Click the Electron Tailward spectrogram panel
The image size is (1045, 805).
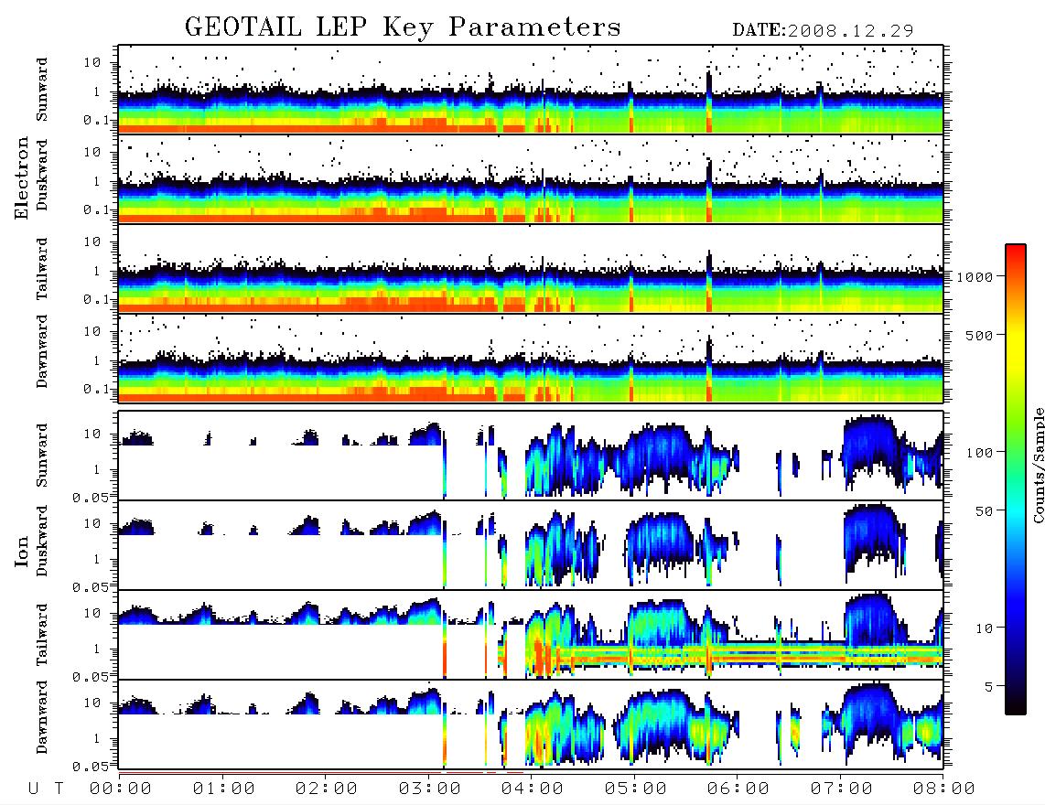coord(531,269)
